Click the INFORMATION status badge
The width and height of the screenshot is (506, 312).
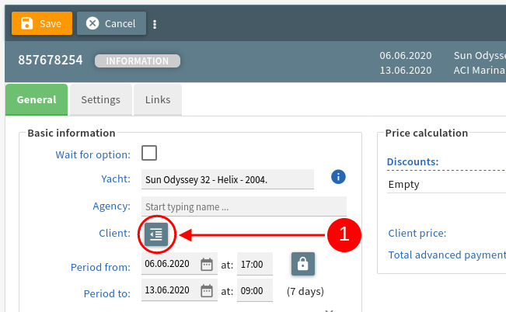(138, 61)
